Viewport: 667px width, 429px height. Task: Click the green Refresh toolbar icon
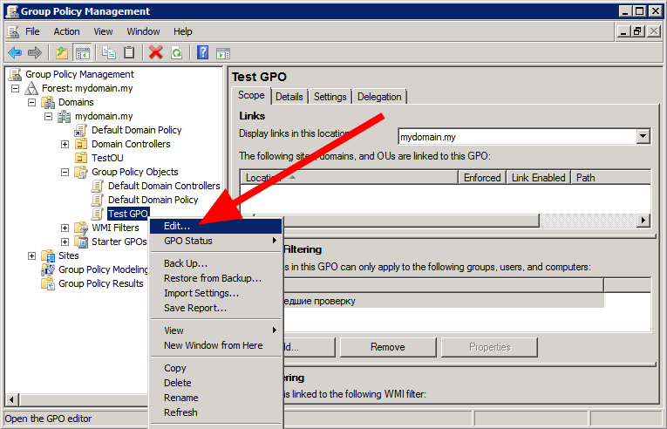coord(176,52)
